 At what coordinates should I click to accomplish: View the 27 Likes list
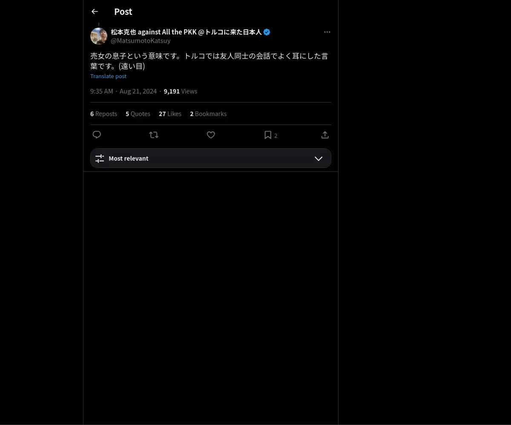tap(170, 114)
